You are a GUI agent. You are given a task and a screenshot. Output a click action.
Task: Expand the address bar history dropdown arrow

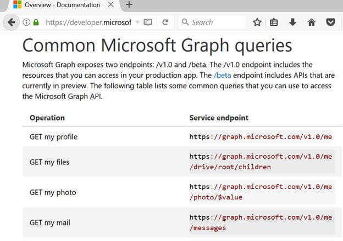137,22
